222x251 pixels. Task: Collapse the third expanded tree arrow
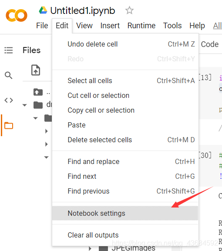46,157
